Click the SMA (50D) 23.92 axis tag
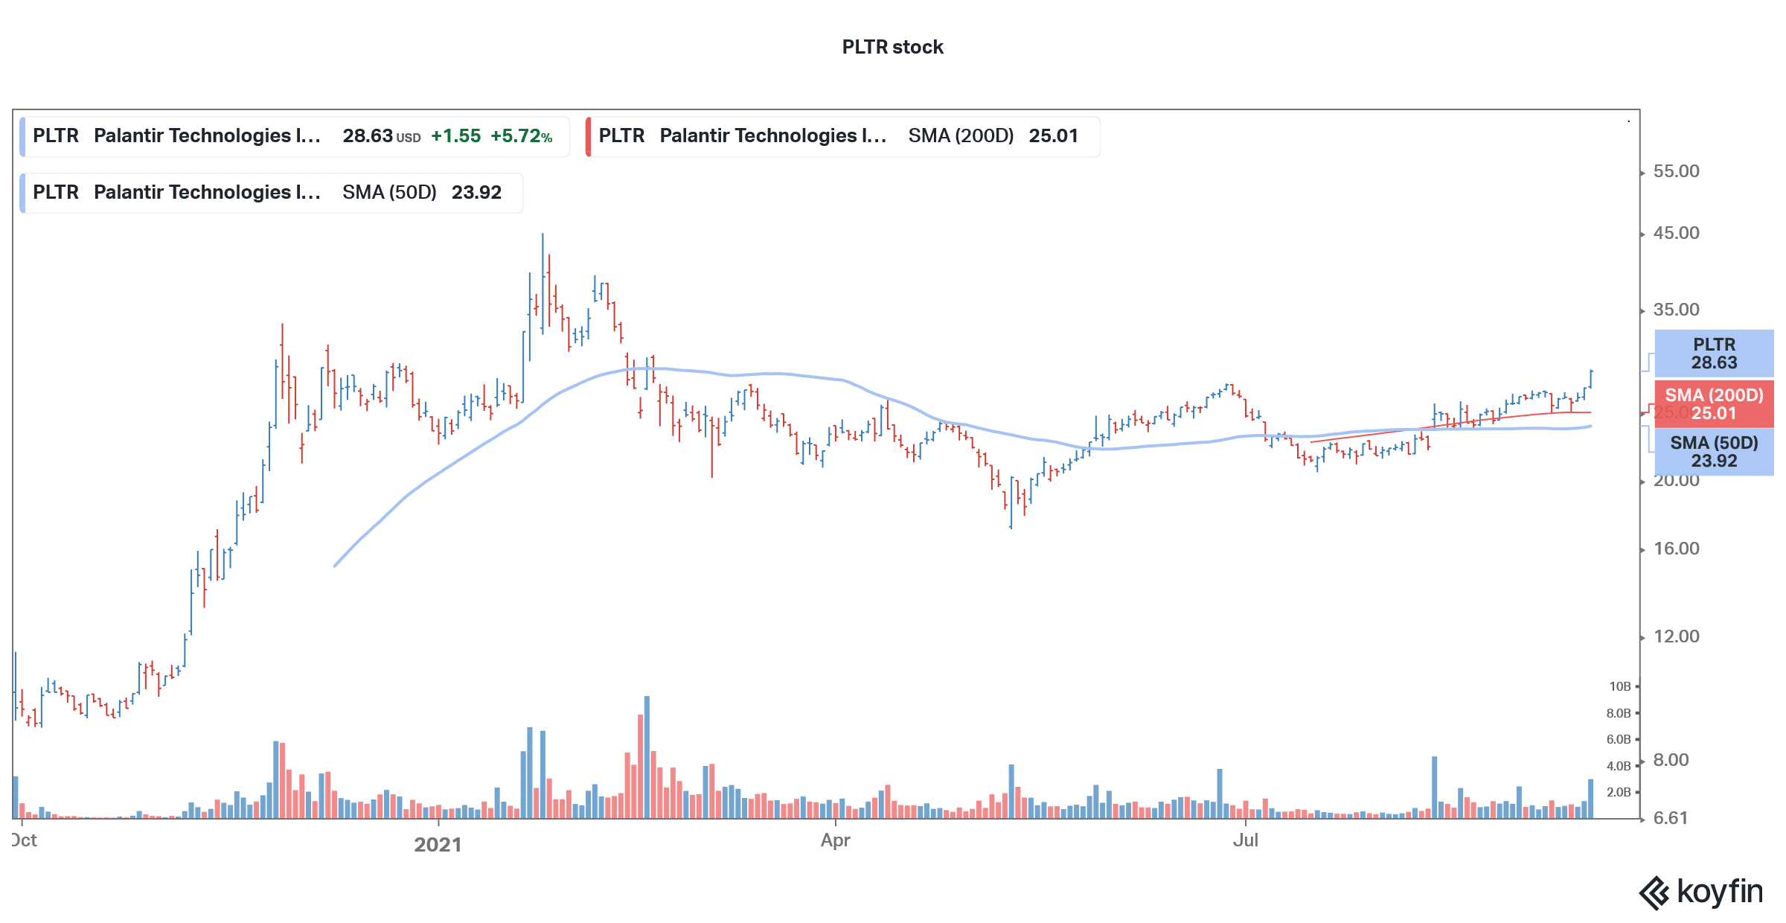This screenshot has height=923, width=1786. coord(1714,452)
